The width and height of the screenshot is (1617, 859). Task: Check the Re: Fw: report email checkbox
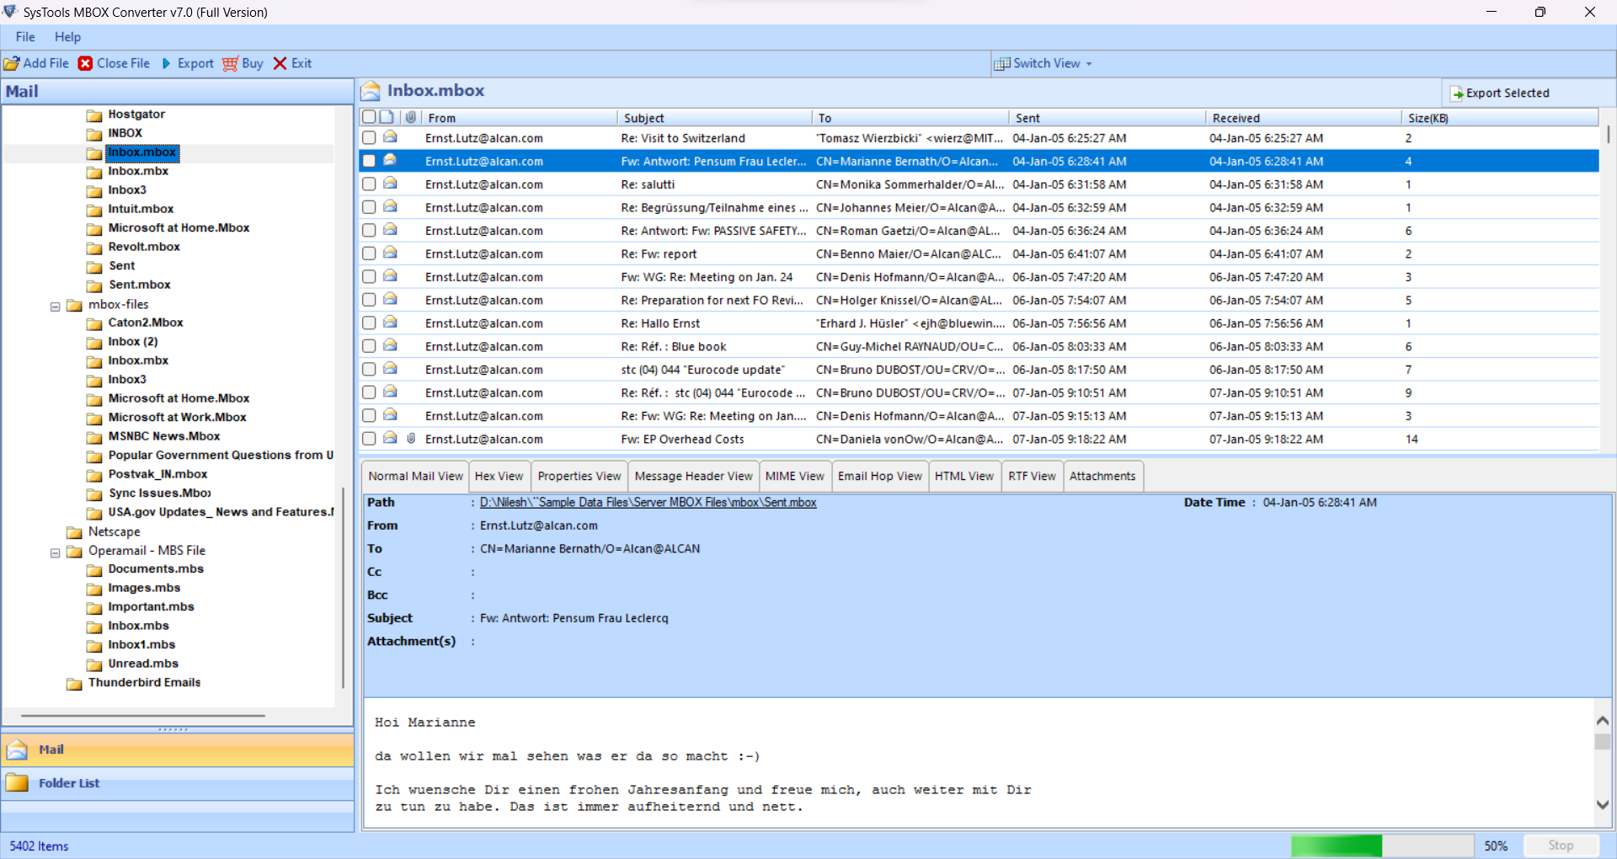click(369, 253)
